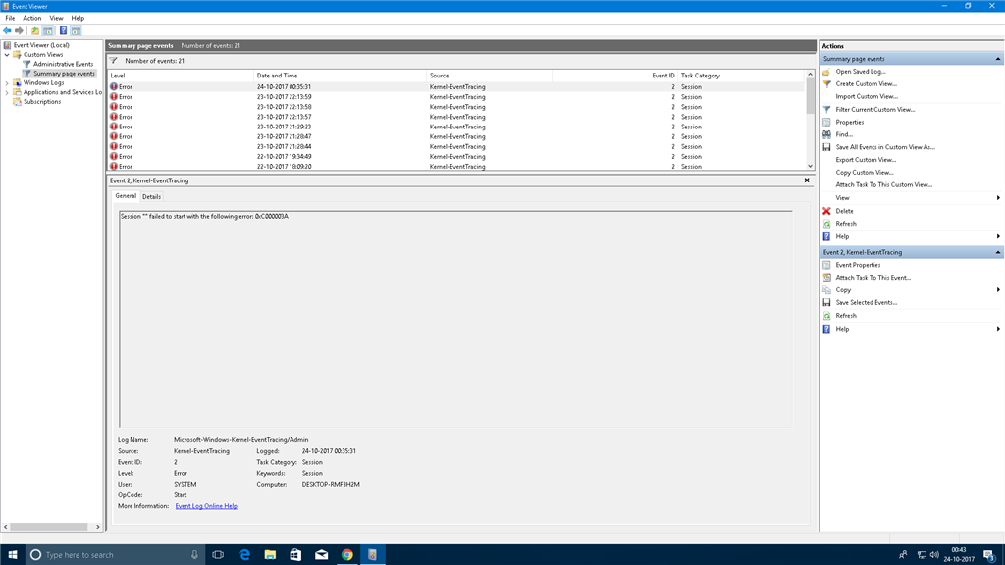Click the taskbar search box
1005x565 pixels.
pyautogui.click(x=116, y=555)
